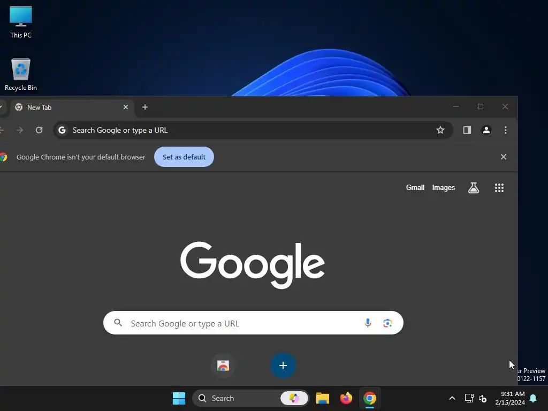Open Chrome side panel
Screen dimensions: 548x411
pyautogui.click(x=467, y=130)
